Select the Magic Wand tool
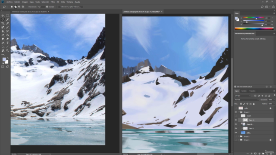276x155 pixels. pyautogui.click(x=7, y=19)
